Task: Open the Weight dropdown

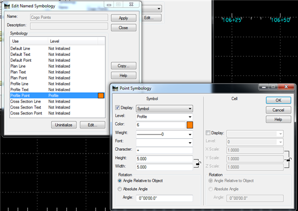Action: (164, 135)
